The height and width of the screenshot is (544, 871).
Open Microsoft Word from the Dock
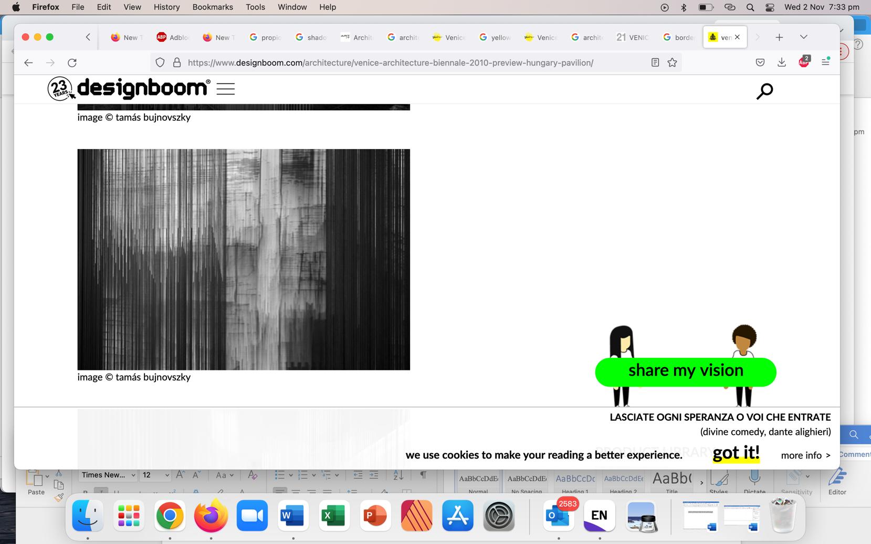[x=293, y=515]
